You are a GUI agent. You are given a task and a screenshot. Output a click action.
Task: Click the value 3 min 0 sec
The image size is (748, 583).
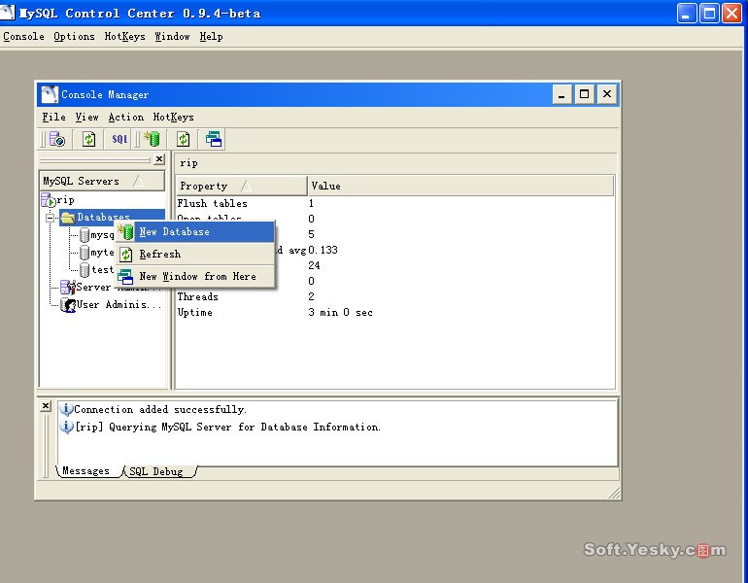pyautogui.click(x=340, y=313)
